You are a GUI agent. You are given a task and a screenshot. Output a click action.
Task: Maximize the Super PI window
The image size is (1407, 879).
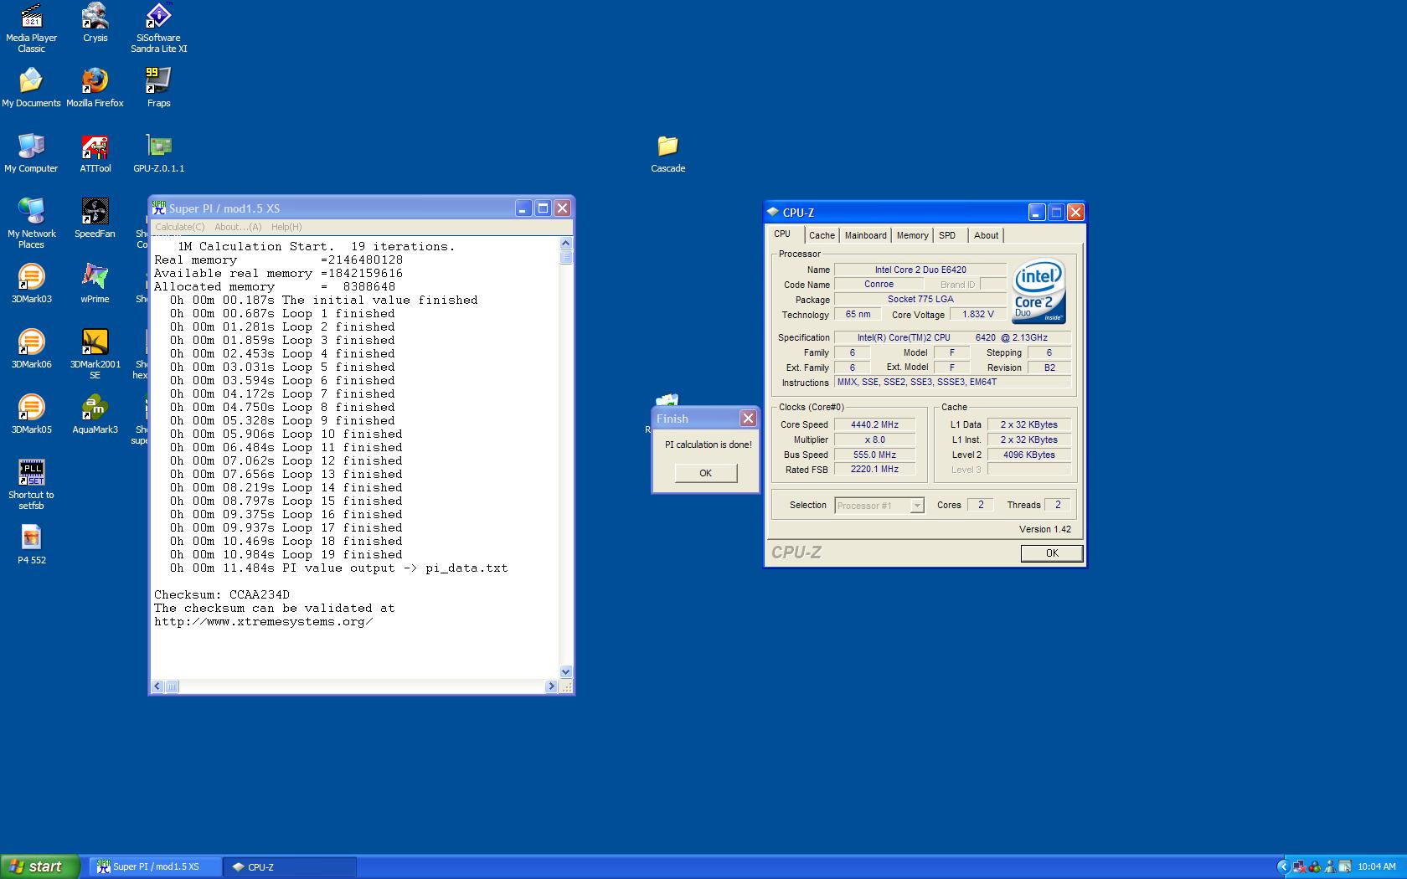click(x=543, y=208)
